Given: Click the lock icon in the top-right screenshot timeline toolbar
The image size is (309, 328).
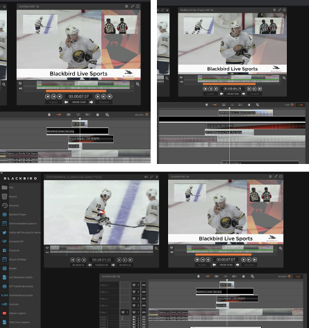Looking at the screenshot, I should pos(249,105).
